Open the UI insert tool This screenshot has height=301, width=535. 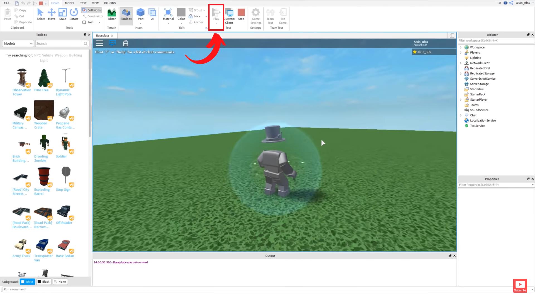coord(152,14)
